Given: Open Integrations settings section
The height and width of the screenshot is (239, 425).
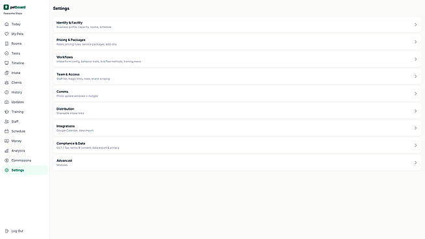Looking at the screenshot, I should pyautogui.click(x=237, y=128).
